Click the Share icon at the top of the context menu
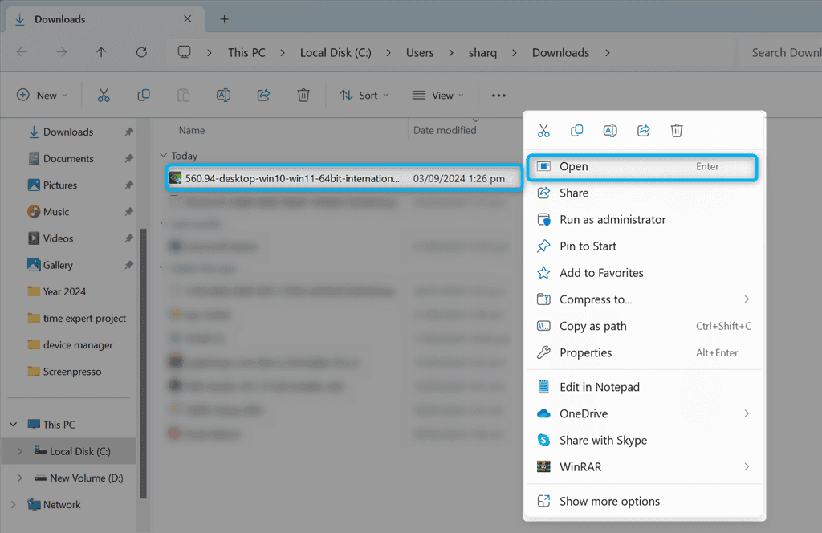Image resolution: width=822 pixels, height=533 pixels. (643, 131)
